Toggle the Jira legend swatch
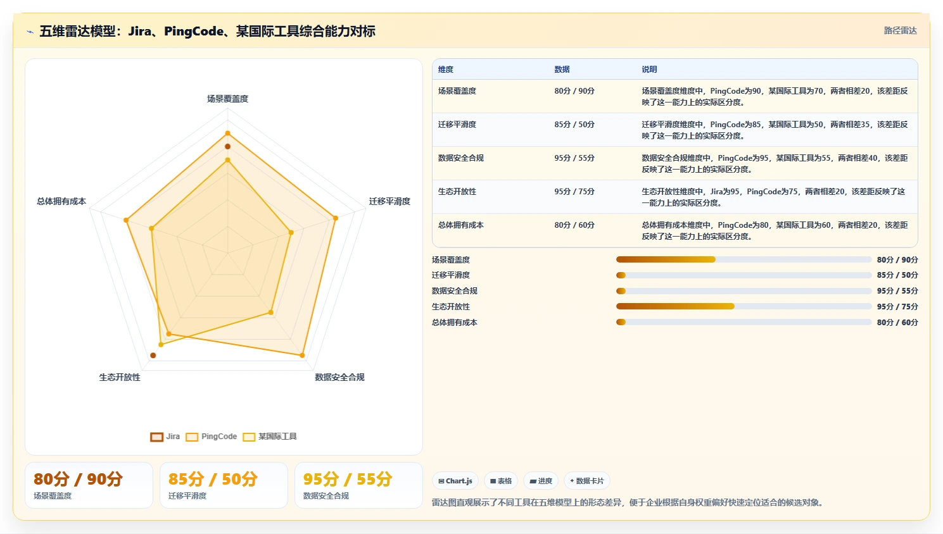Image resolution: width=943 pixels, height=534 pixels. 156,437
